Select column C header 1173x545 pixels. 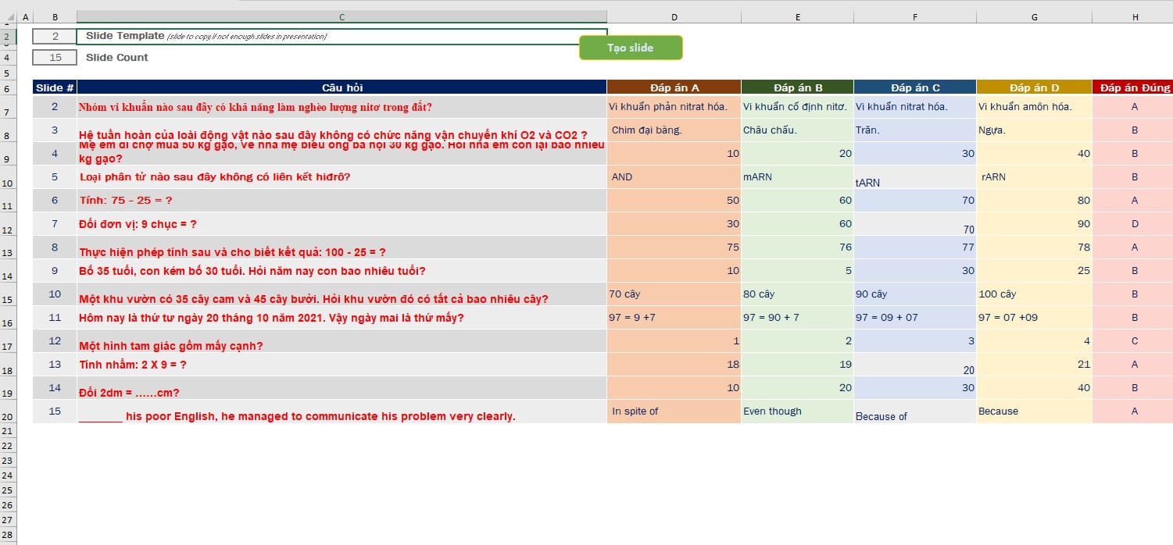(x=342, y=16)
